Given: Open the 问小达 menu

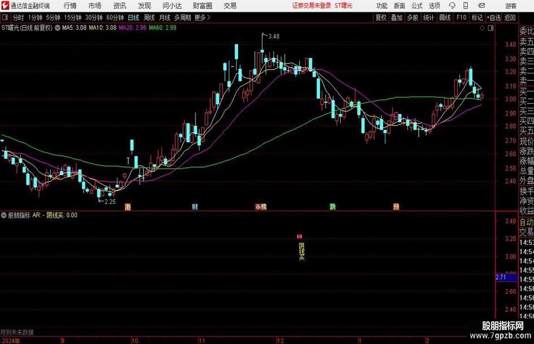Looking at the screenshot, I should [x=172, y=6].
